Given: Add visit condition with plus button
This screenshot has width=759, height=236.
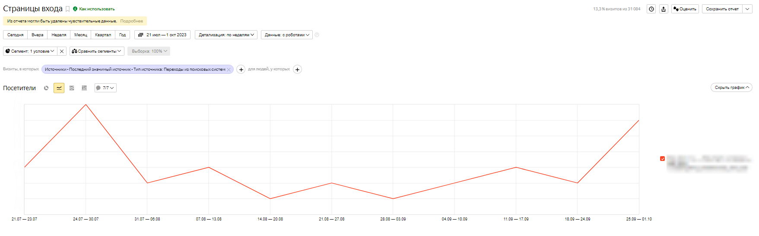Looking at the screenshot, I should click(x=241, y=69).
